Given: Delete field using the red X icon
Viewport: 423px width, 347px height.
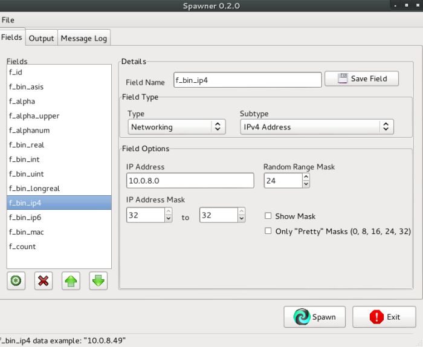Looking at the screenshot, I should [x=44, y=281].
